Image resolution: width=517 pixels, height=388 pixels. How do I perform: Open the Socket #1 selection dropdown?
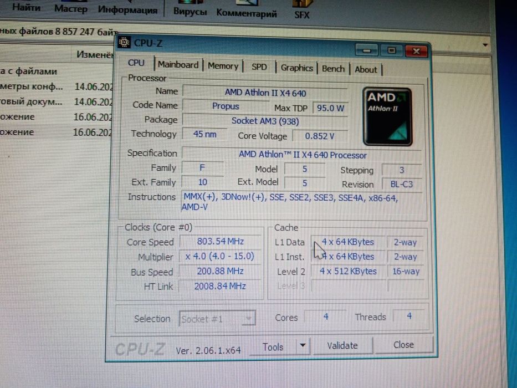coord(217,319)
